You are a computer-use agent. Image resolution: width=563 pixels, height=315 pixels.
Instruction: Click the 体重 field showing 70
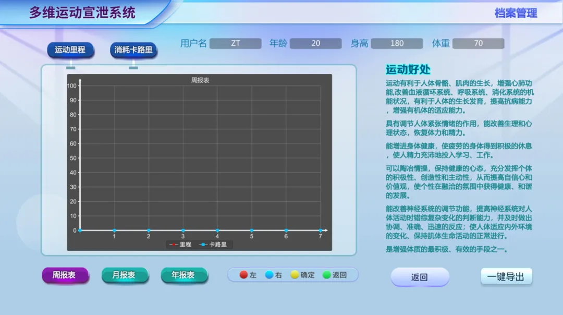pyautogui.click(x=478, y=43)
